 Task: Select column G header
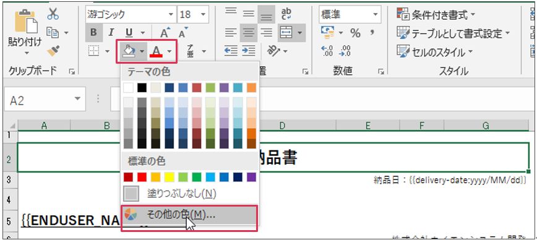[x=486, y=126]
